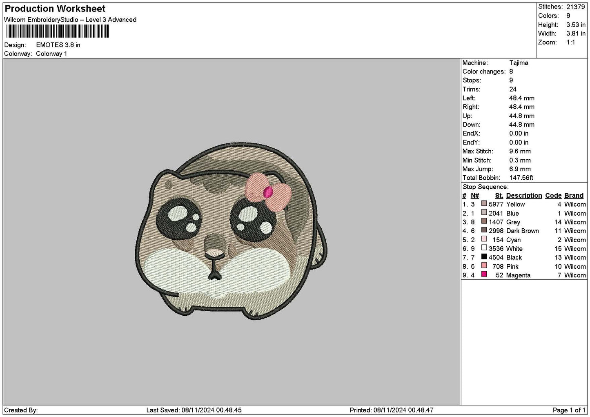Click the 'Production Worksheet' title

pyautogui.click(x=55, y=9)
